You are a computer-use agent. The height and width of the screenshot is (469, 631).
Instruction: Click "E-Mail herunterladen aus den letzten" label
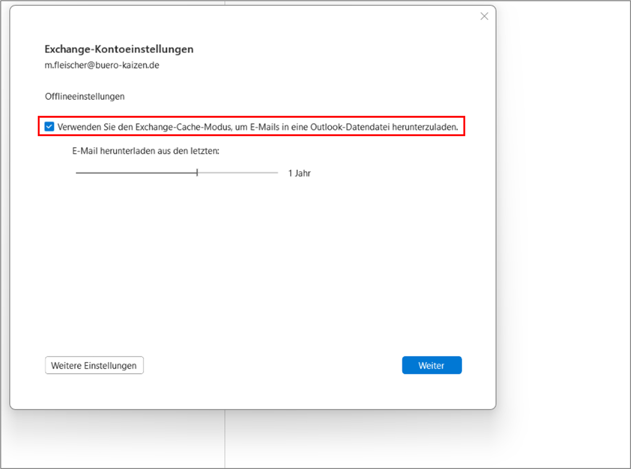click(x=146, y=151)
